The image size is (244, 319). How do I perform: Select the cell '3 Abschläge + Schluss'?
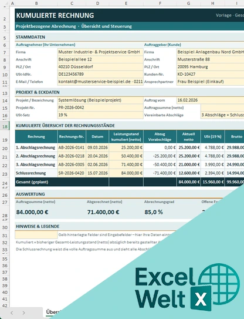[x=222, y=115]
